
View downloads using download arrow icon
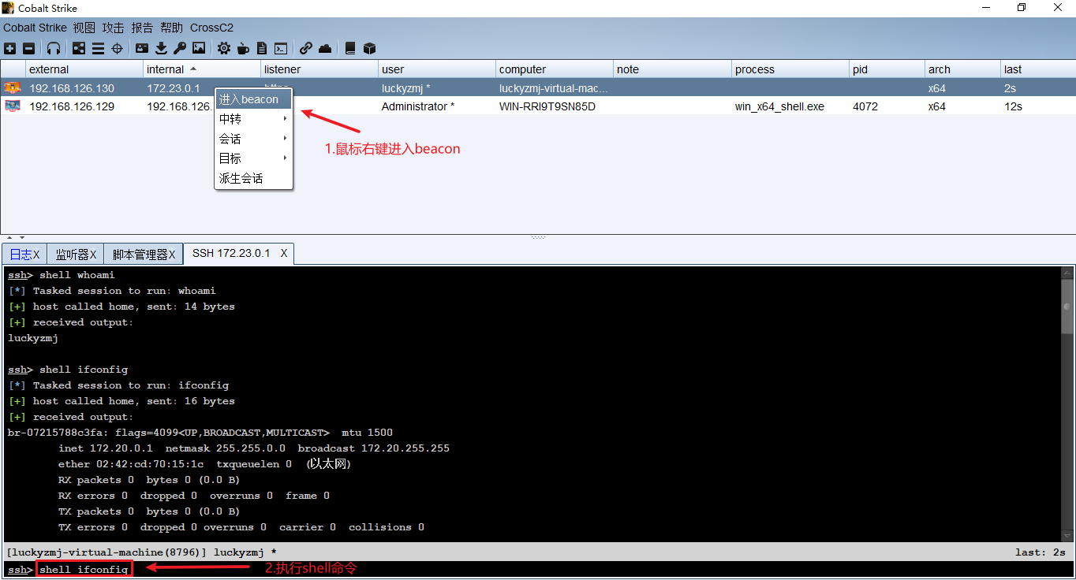click(x=161, y=48)
